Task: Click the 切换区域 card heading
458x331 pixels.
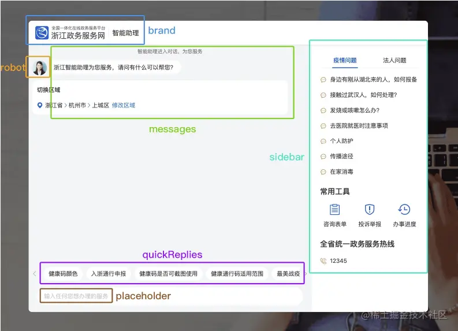Action: [49, 90]
